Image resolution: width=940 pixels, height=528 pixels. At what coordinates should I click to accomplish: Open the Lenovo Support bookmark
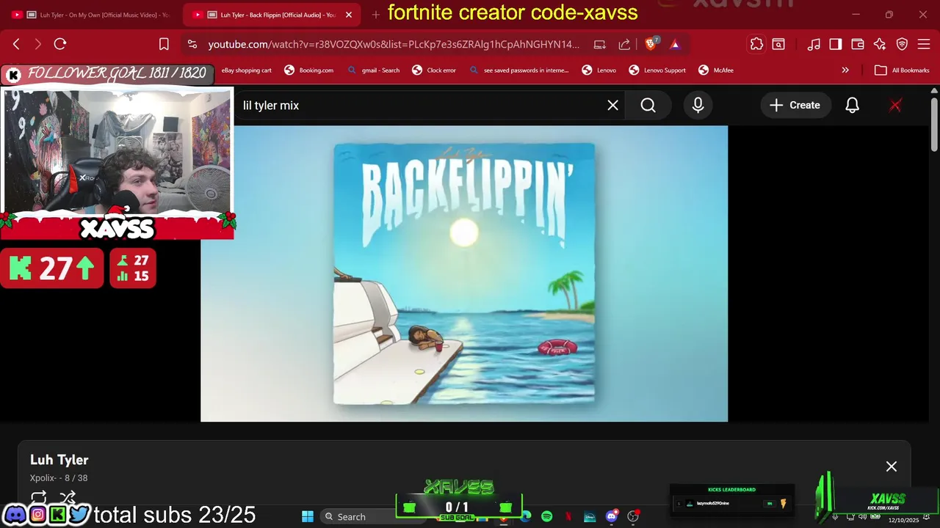point(657,70)
